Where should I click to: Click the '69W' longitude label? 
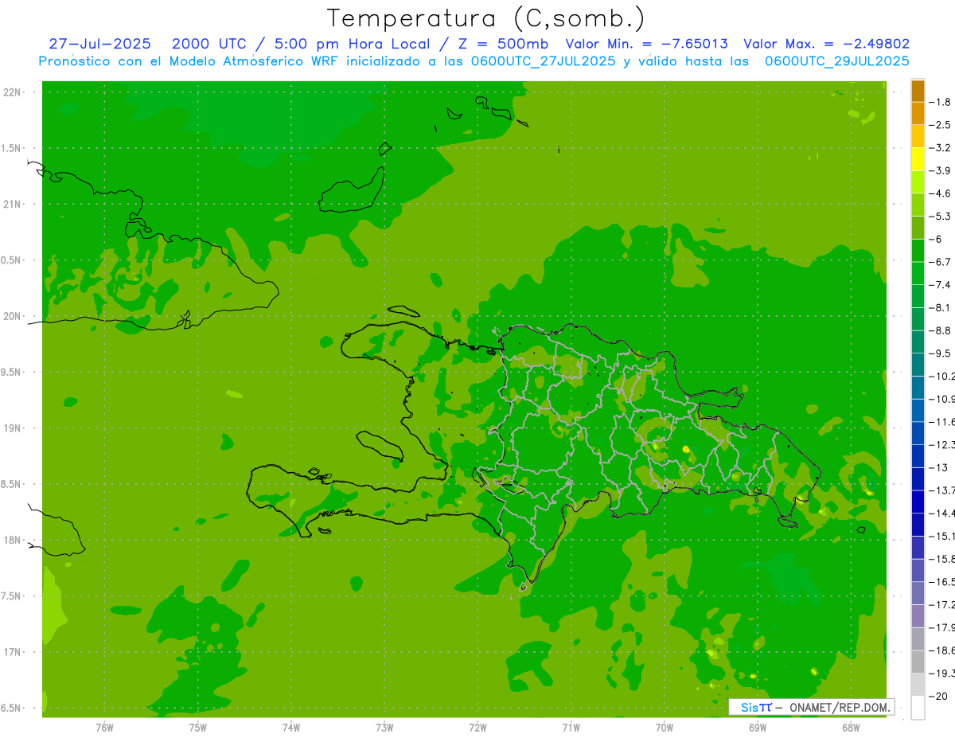tap(758, 727)
